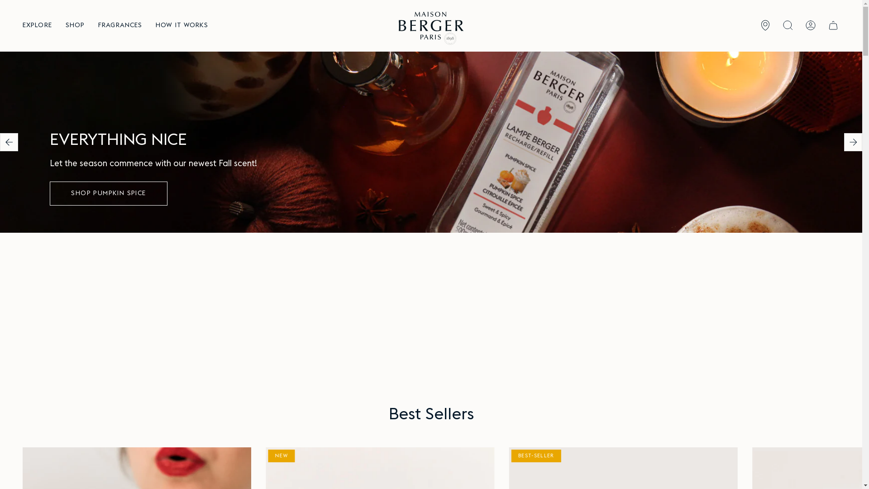Open the SHOP menu
This screenshot has height=489, width=869.
75,25
